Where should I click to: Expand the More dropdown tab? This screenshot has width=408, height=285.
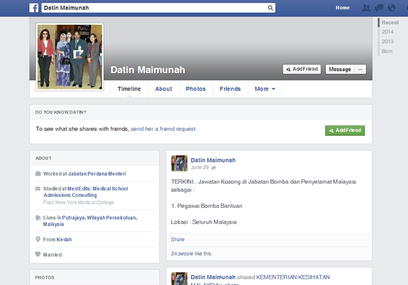point(265,89)
